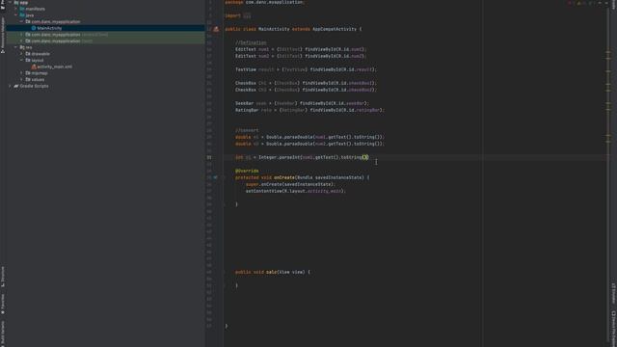617x347 pixels.
Task: Click the SeekBar declaration line
Action: [302, 103]
